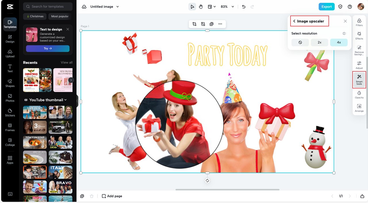
Task: Open the Frames panel
Action: (x=10, y=127)
